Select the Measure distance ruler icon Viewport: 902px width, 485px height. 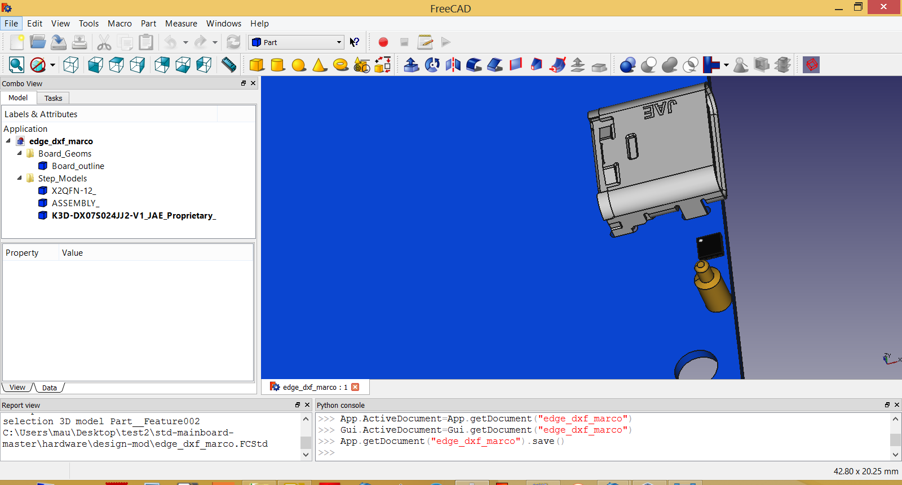[229, 65]
